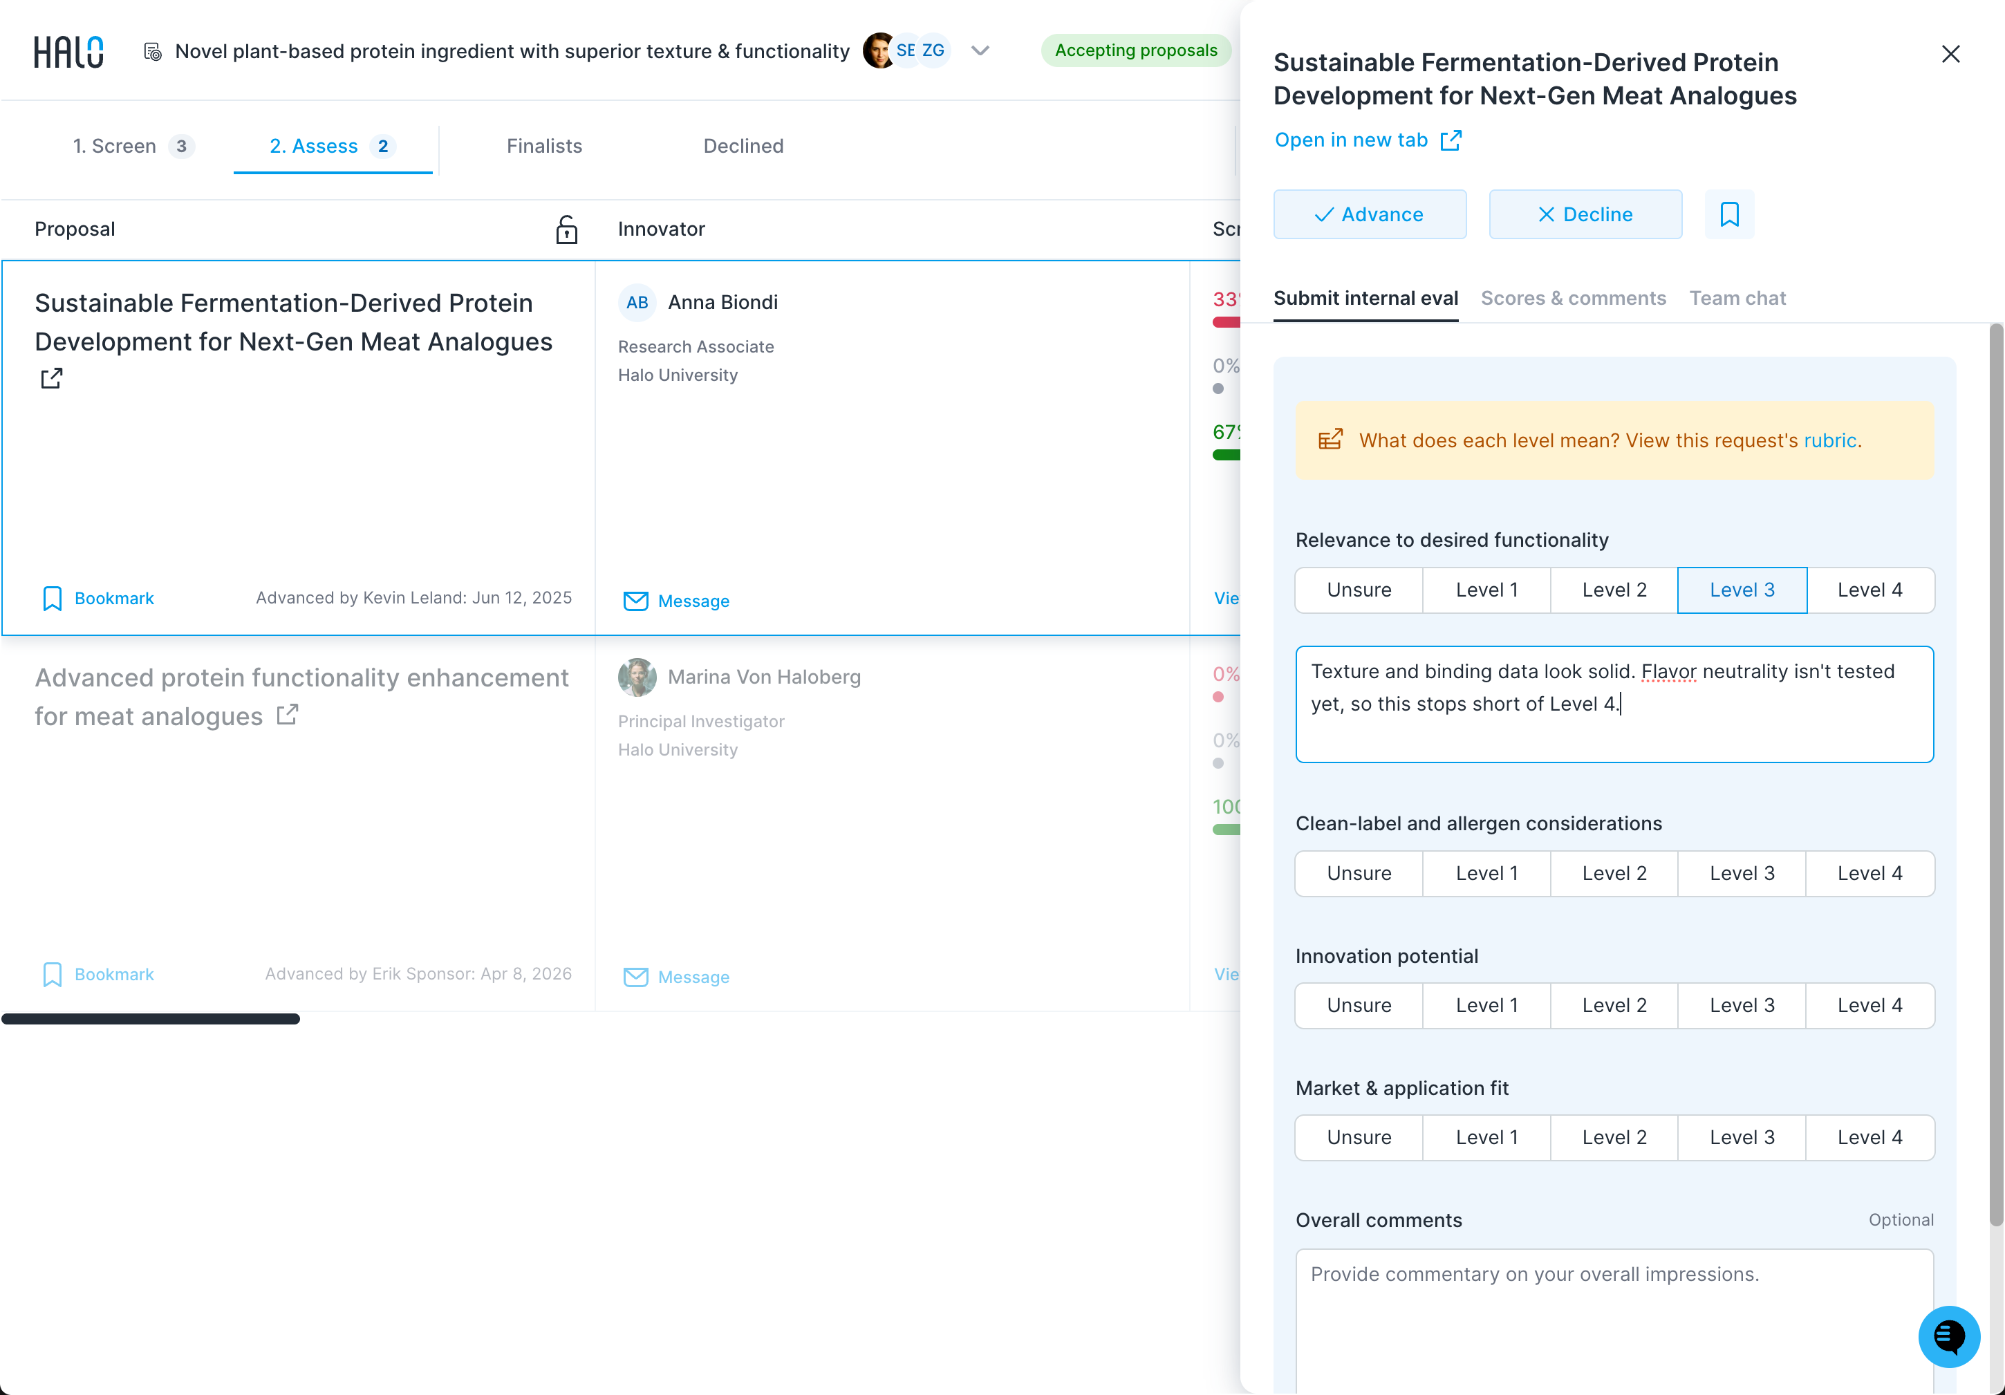Viewport: 2005px width, 1395px height.
Task: Click the Relevance comment text box
Action: (1614, 704)
